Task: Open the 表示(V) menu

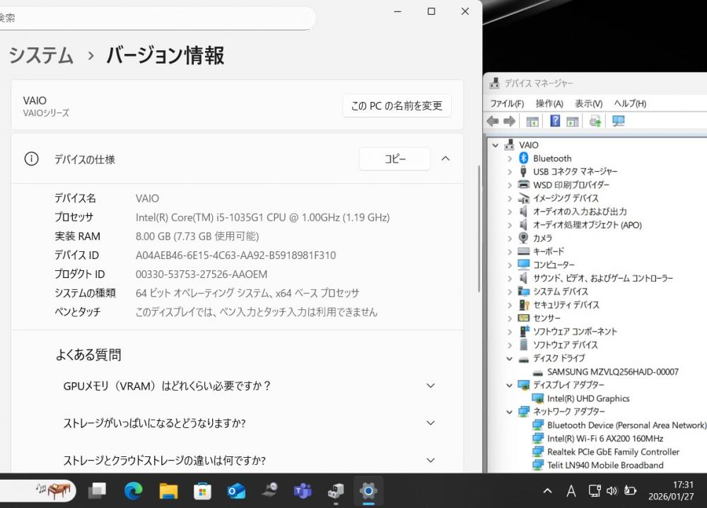Action: [588, 103]
